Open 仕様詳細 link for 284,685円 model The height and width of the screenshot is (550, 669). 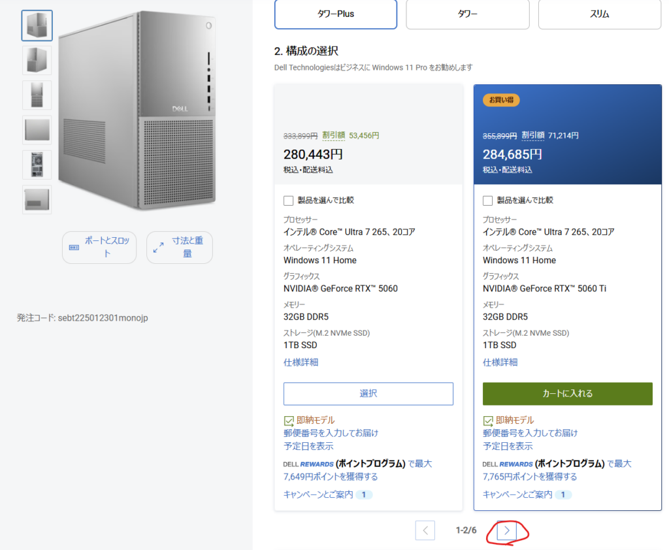500,363
